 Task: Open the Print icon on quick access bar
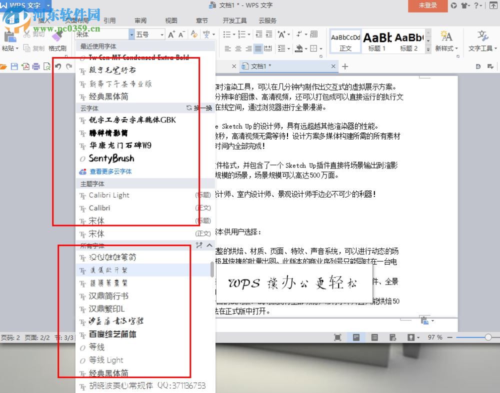pyautogui.click(x=36, y=65)
